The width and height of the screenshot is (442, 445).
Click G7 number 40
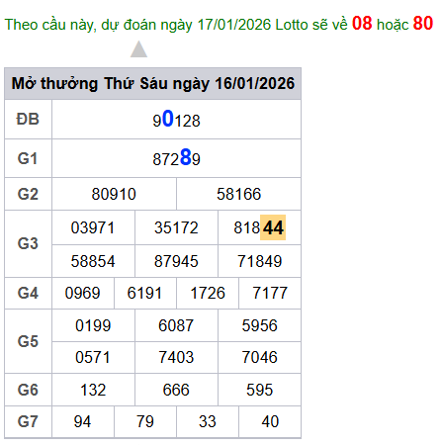[270, 421]
